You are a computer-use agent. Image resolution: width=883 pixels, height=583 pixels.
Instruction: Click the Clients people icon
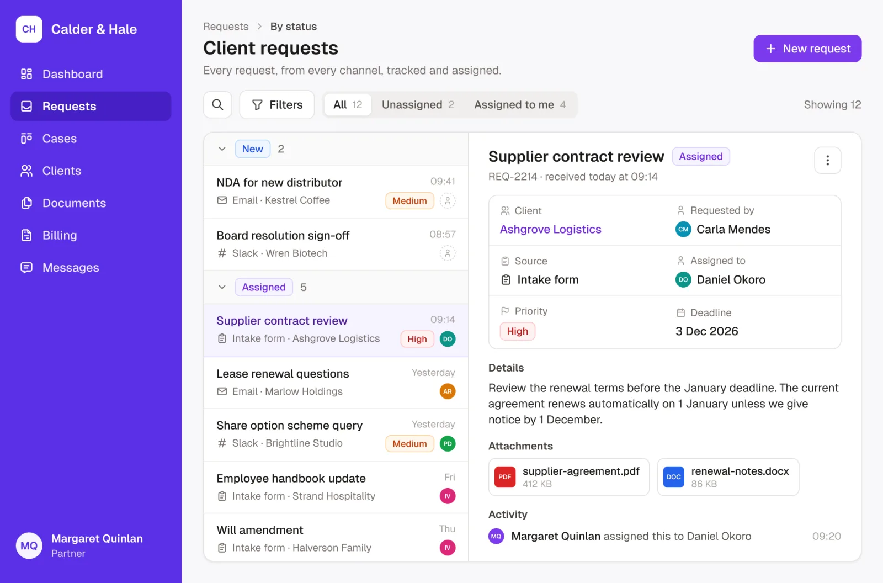pyautogui.click(x=26, y=171)
